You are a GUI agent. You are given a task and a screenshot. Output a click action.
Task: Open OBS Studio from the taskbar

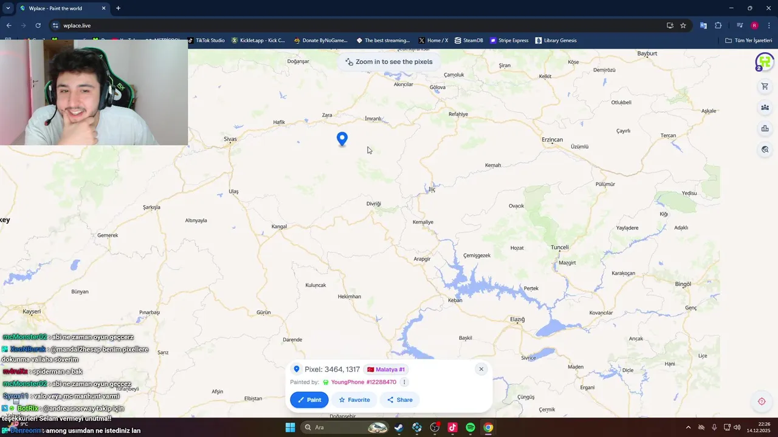[x=435, y=427]
